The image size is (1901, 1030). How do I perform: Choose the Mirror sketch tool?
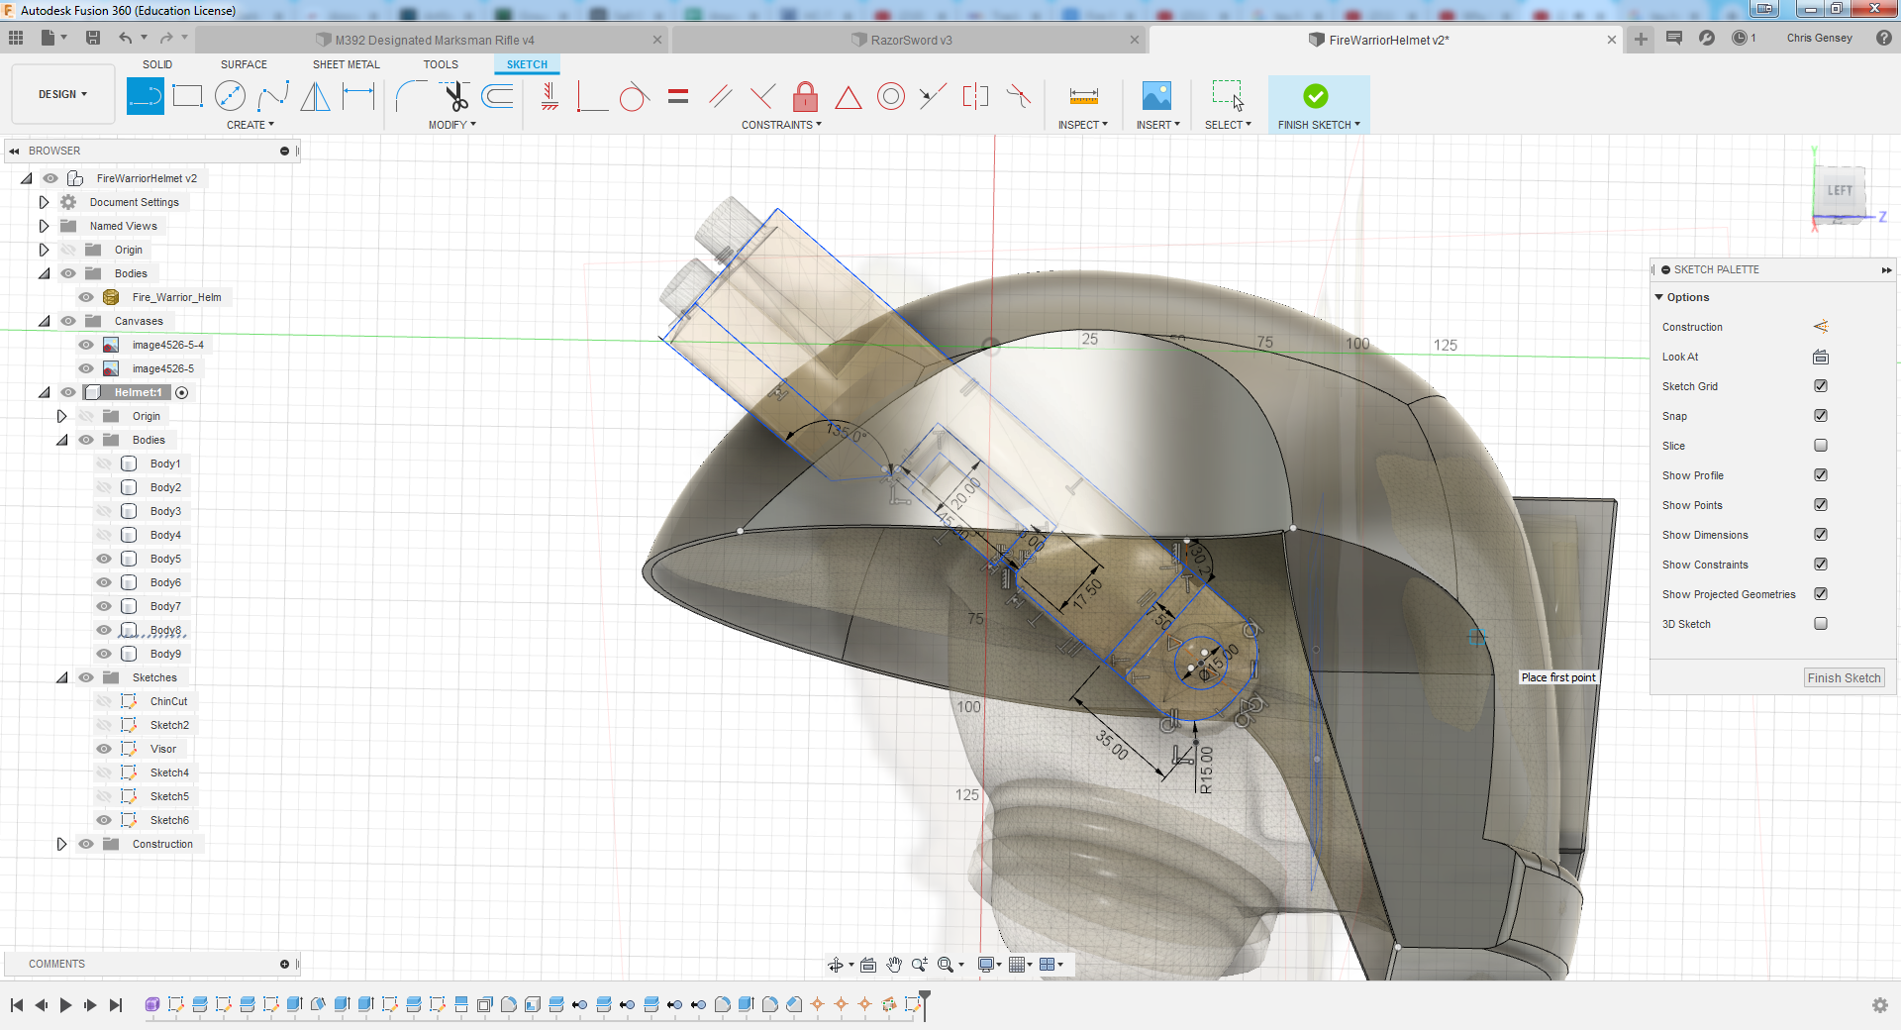[x=315, y=96]
